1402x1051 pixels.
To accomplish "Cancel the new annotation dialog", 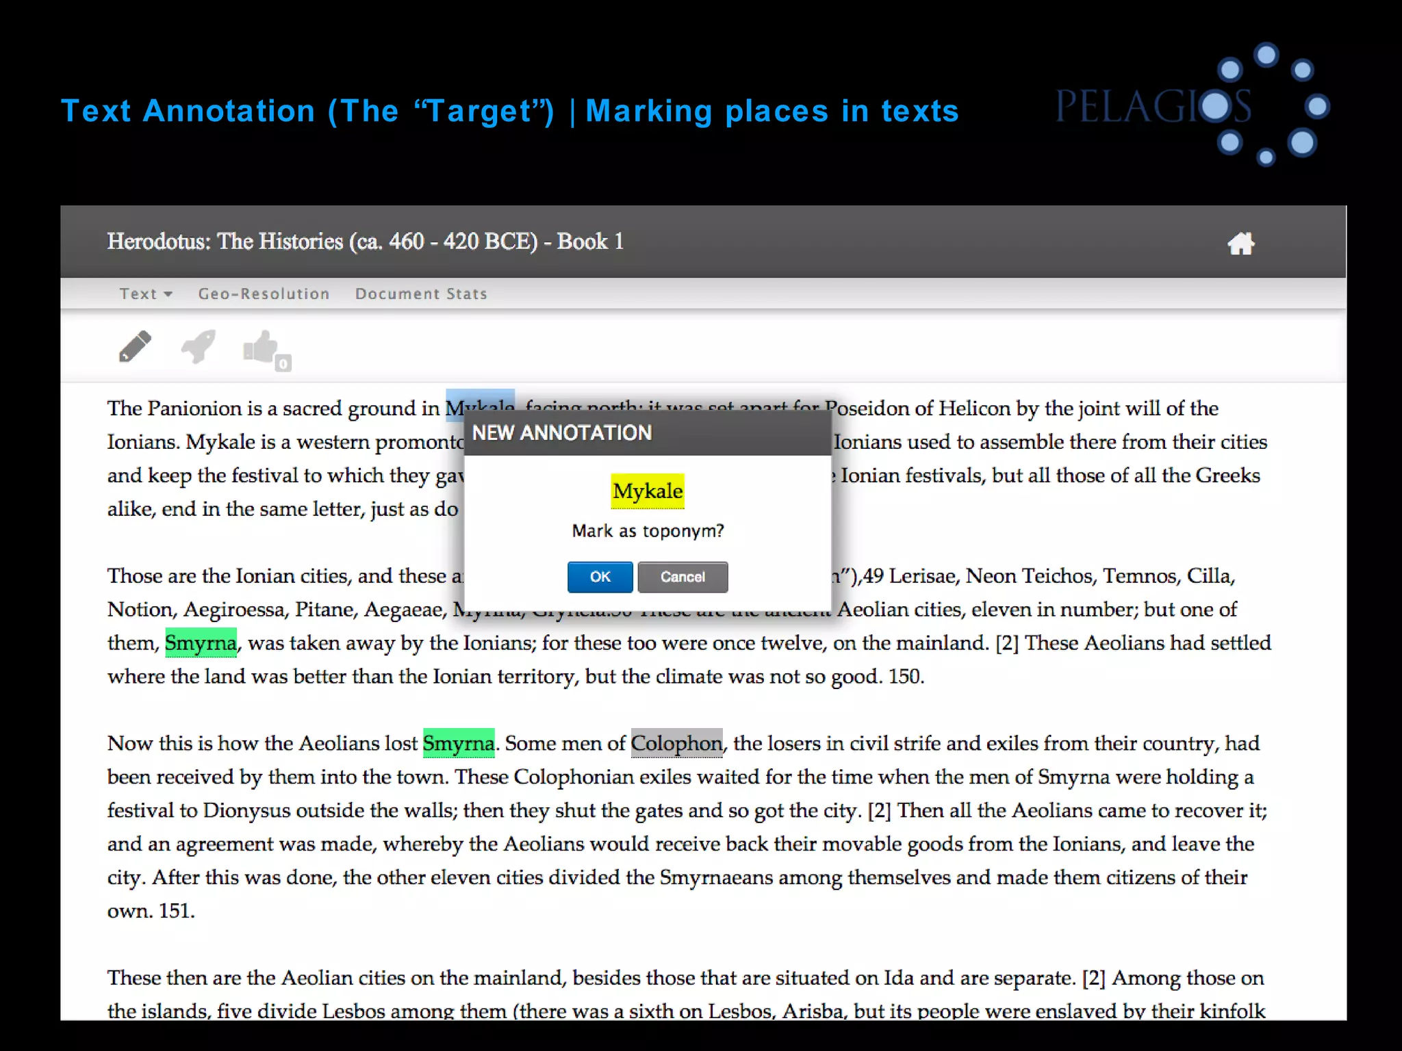I will 683,577.
